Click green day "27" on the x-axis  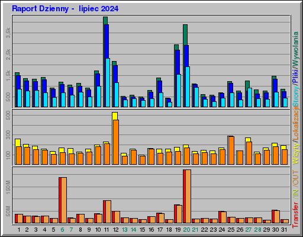(x=249, y=230)
